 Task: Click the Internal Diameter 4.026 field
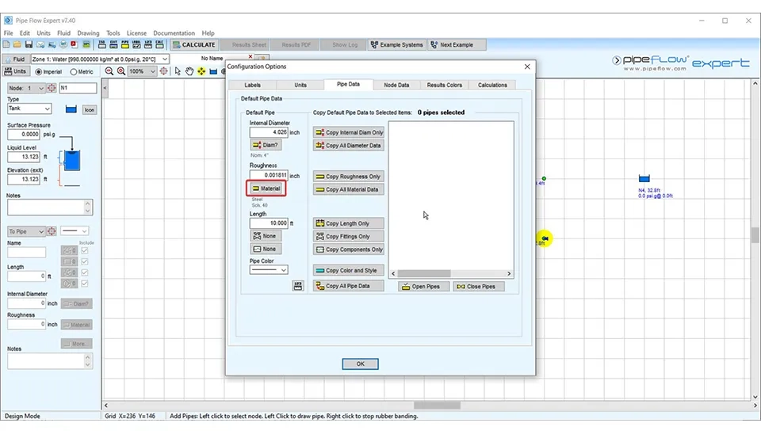pos(269,132)
